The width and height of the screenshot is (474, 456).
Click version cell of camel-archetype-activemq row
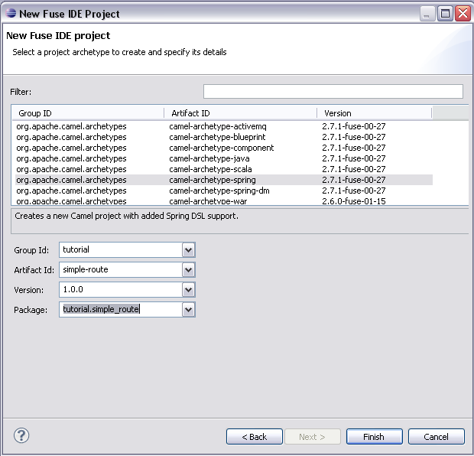pos(354,126)
